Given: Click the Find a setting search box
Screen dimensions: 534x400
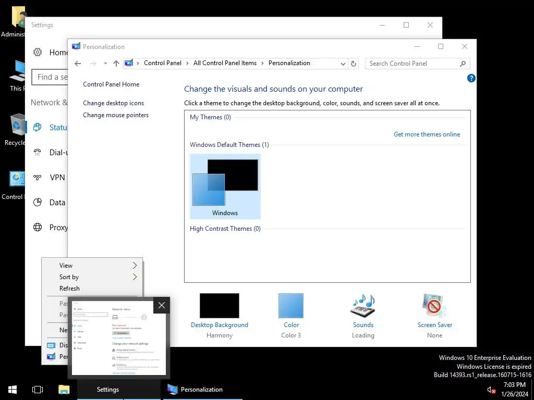Looking at the screenshot, I should click(x=50, y=77).
